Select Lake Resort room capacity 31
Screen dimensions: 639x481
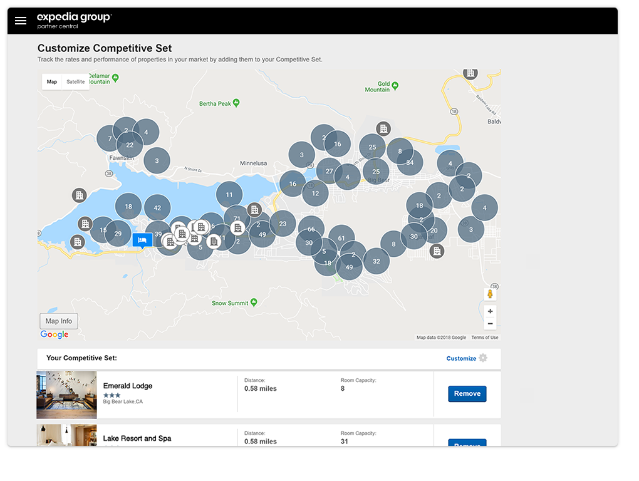[345, 441]
